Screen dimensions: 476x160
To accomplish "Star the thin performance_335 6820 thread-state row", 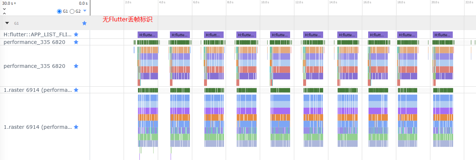I will [76, 42].
